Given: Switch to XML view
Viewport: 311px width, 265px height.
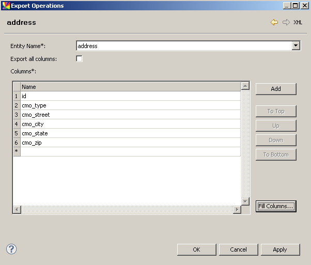Looking at the screenshot, I should (298, 23).
